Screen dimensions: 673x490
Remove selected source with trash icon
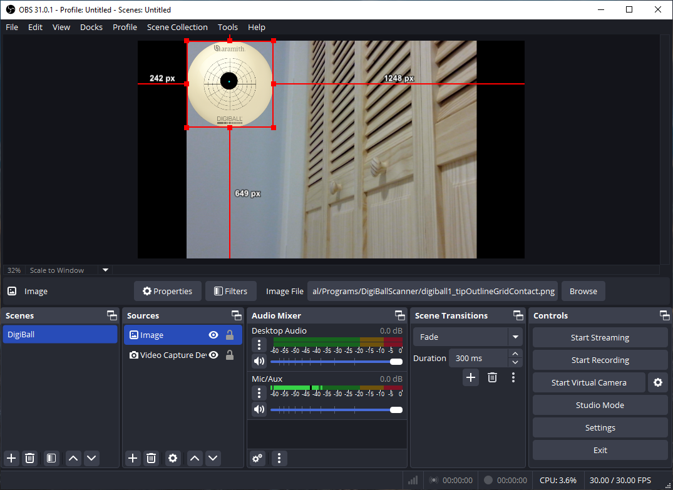151,458
